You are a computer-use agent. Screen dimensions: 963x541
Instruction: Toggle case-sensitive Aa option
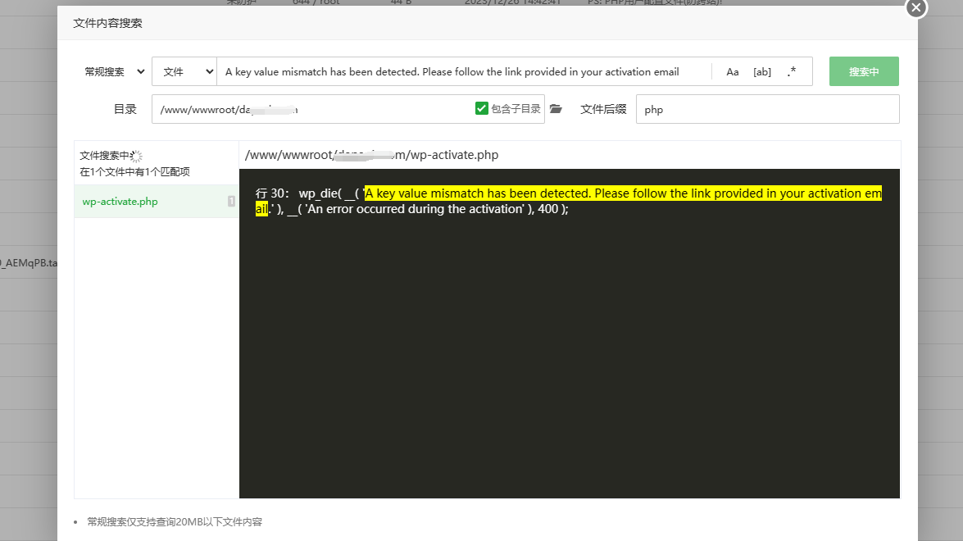[x=732, y=72]
